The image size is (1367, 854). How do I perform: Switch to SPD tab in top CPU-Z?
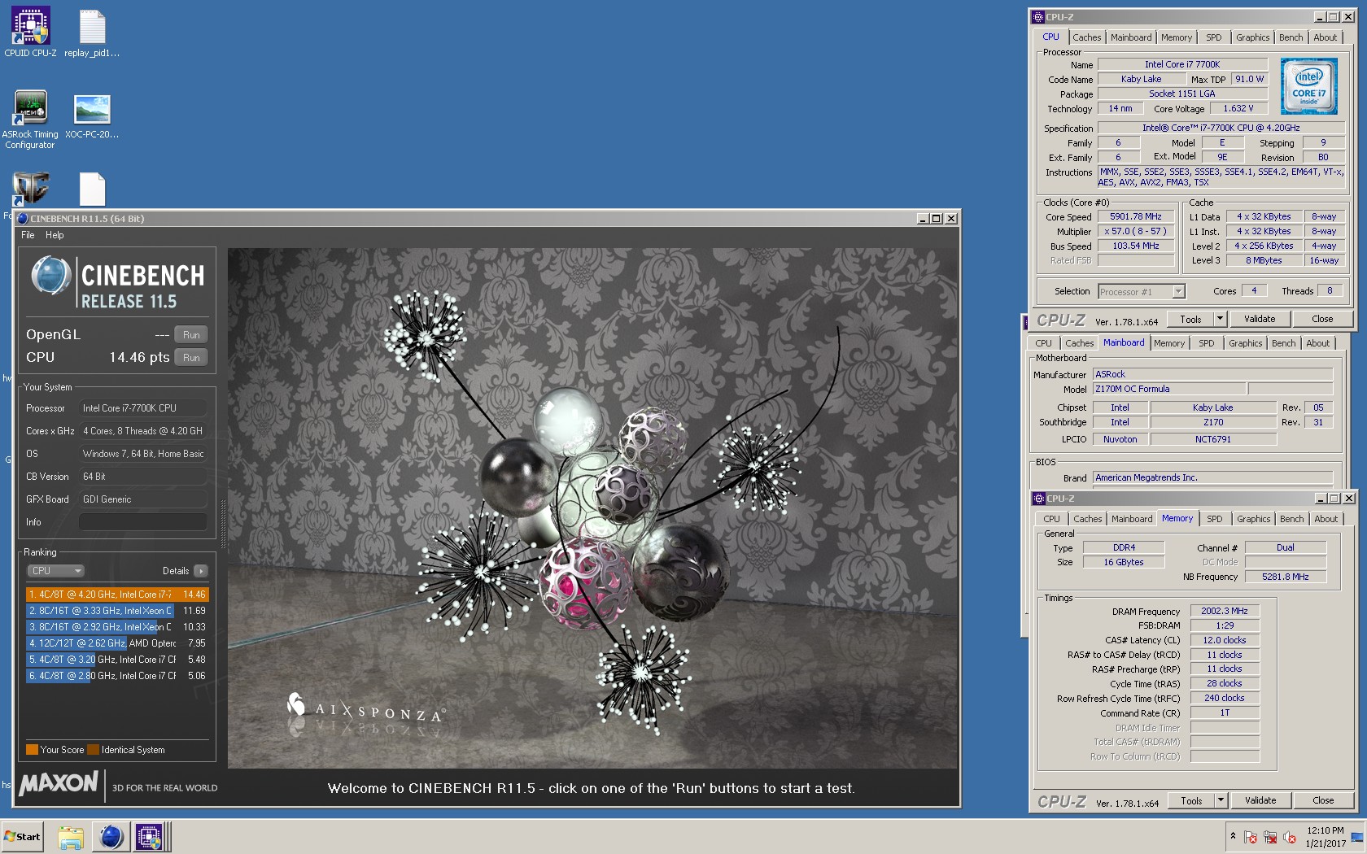click(x=1213, y=37)
